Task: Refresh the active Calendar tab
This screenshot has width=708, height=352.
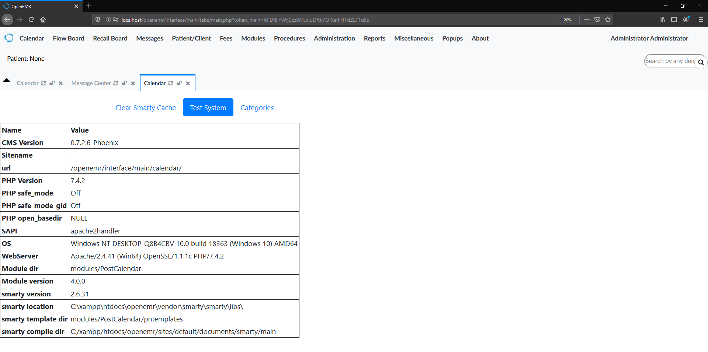Action: point(170,83)
